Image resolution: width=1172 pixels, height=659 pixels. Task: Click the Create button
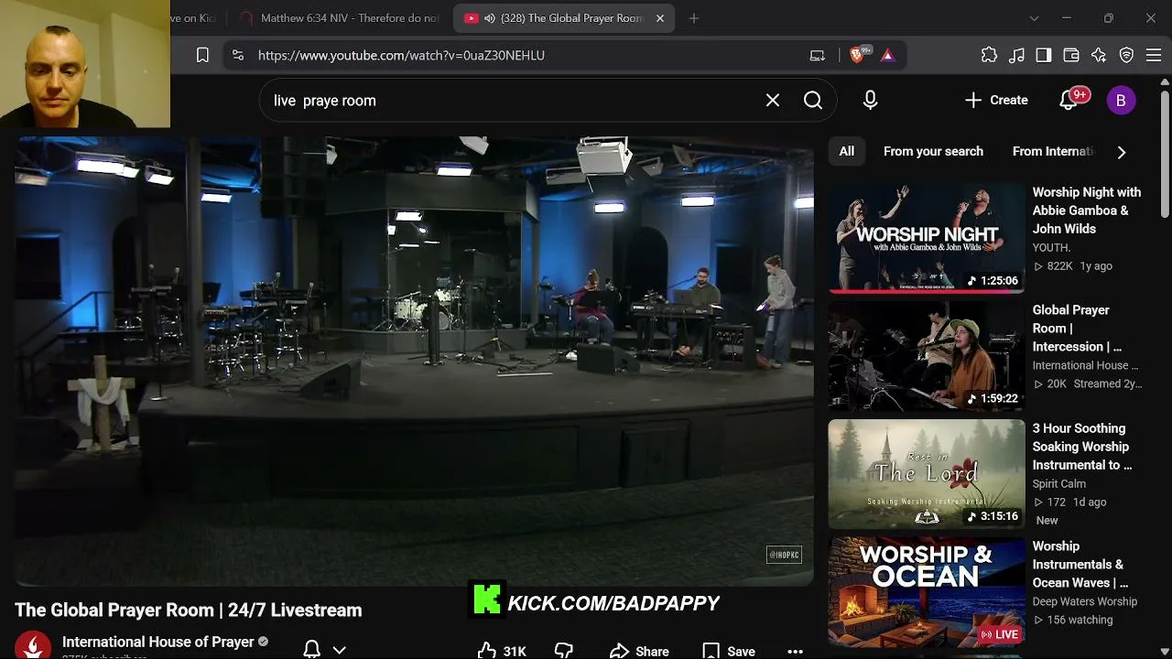click(996, 101)
